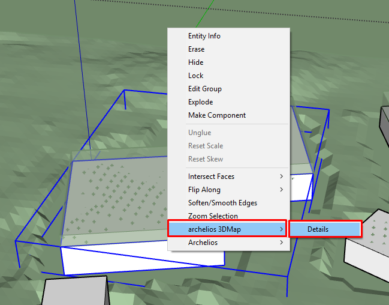Select Hide menu entry
This screenshot has width=389, height=305.
pos(228,62)
